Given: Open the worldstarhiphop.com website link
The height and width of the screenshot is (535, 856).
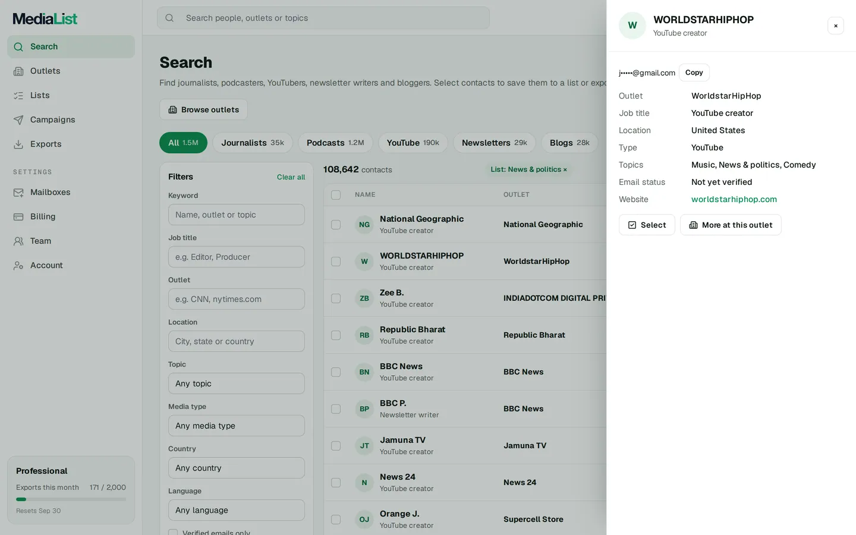Looking at the screenshot, I should [734, 199].
